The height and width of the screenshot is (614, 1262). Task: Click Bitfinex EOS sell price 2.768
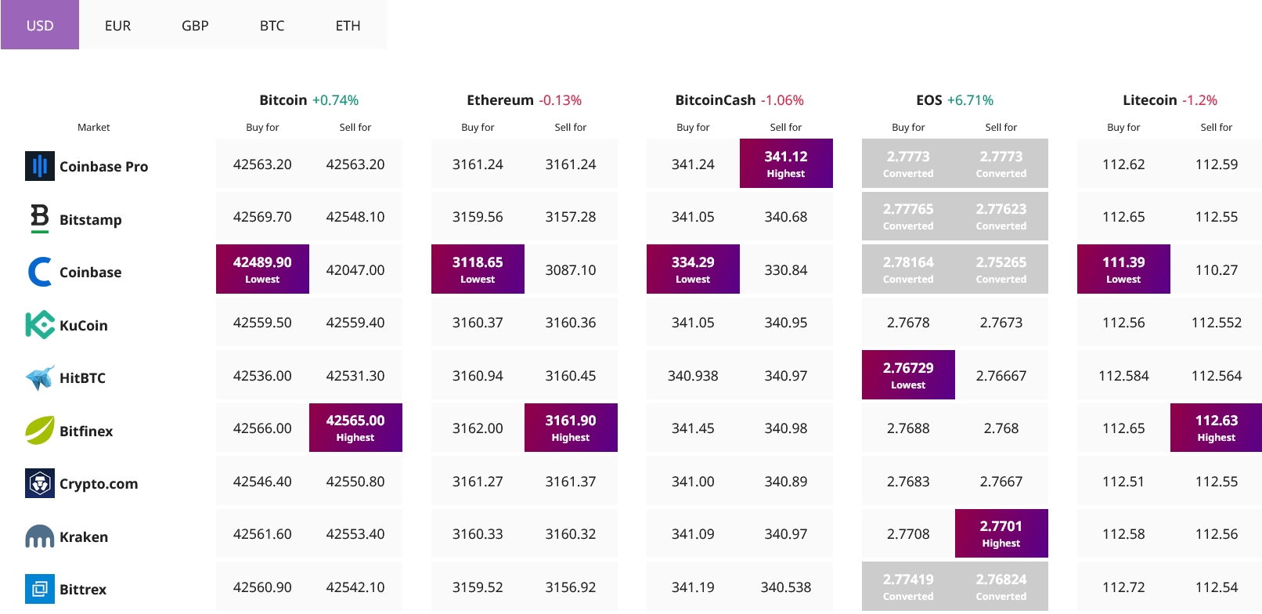pyautogui.click(x=1001, y=428)
